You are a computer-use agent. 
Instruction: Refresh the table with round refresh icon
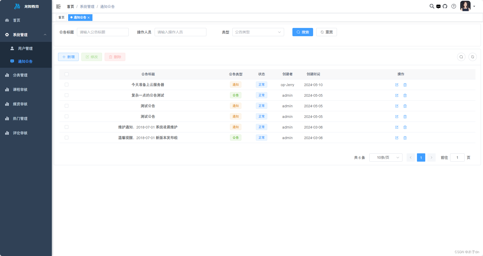pos(473,57)
